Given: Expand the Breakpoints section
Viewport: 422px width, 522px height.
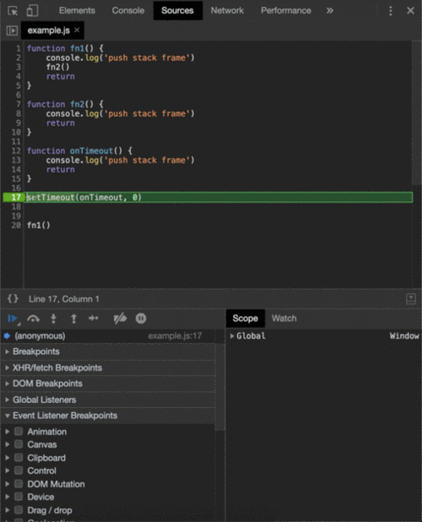Looking at the screenshot, I should click(x=108, y=351).
